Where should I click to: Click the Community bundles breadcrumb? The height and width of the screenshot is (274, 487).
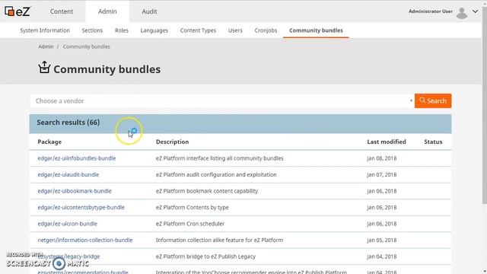(86, 46)
